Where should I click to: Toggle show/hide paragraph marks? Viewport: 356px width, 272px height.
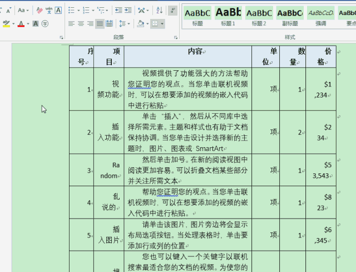(x=172, y=10)
